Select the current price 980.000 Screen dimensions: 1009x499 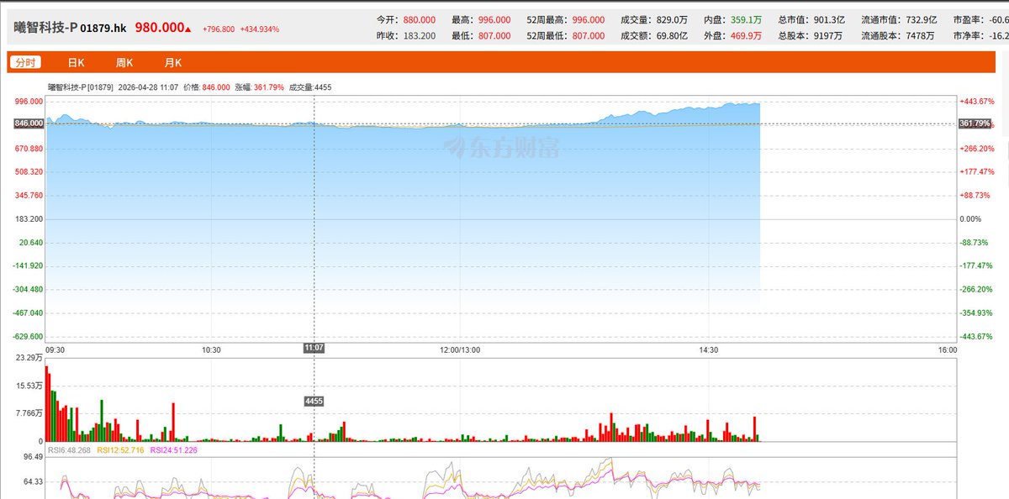[x=160, y=27]
